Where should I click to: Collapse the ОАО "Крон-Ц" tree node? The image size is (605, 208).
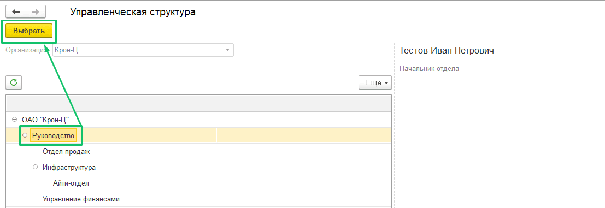click(15, 120)
